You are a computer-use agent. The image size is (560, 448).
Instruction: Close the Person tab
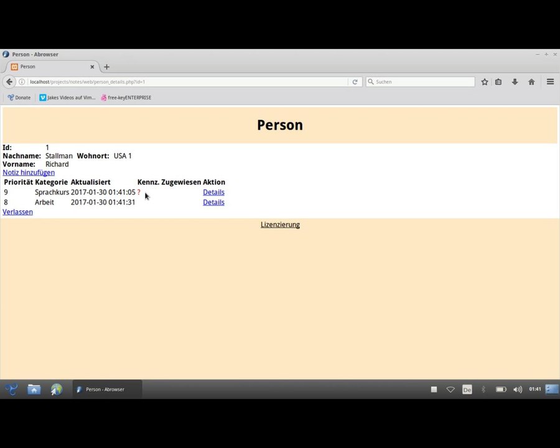tap(92, 67)
